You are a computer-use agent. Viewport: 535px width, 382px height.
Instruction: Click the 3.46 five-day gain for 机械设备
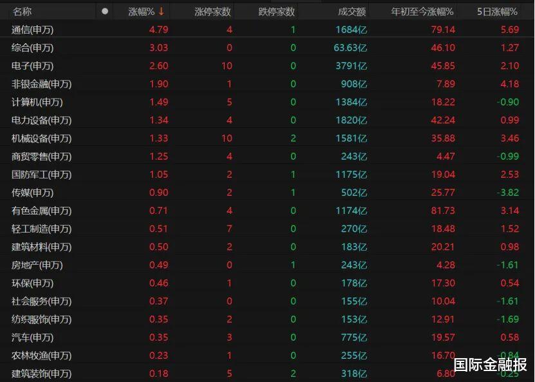510,138
